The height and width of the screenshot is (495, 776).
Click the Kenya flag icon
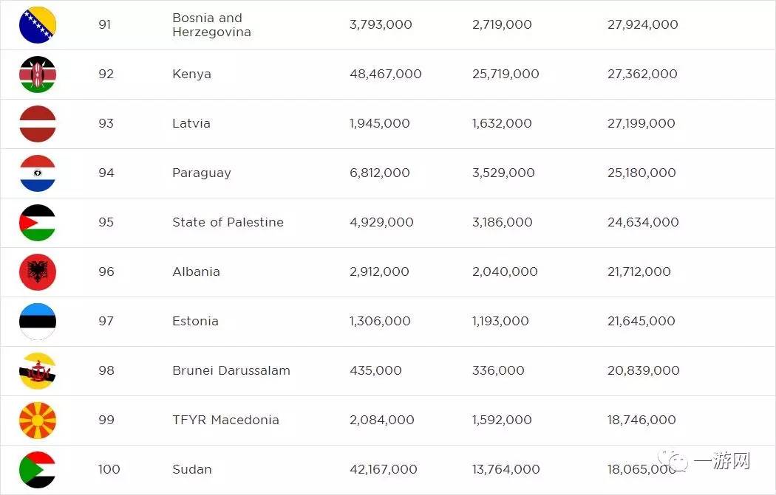coord(38,75)
